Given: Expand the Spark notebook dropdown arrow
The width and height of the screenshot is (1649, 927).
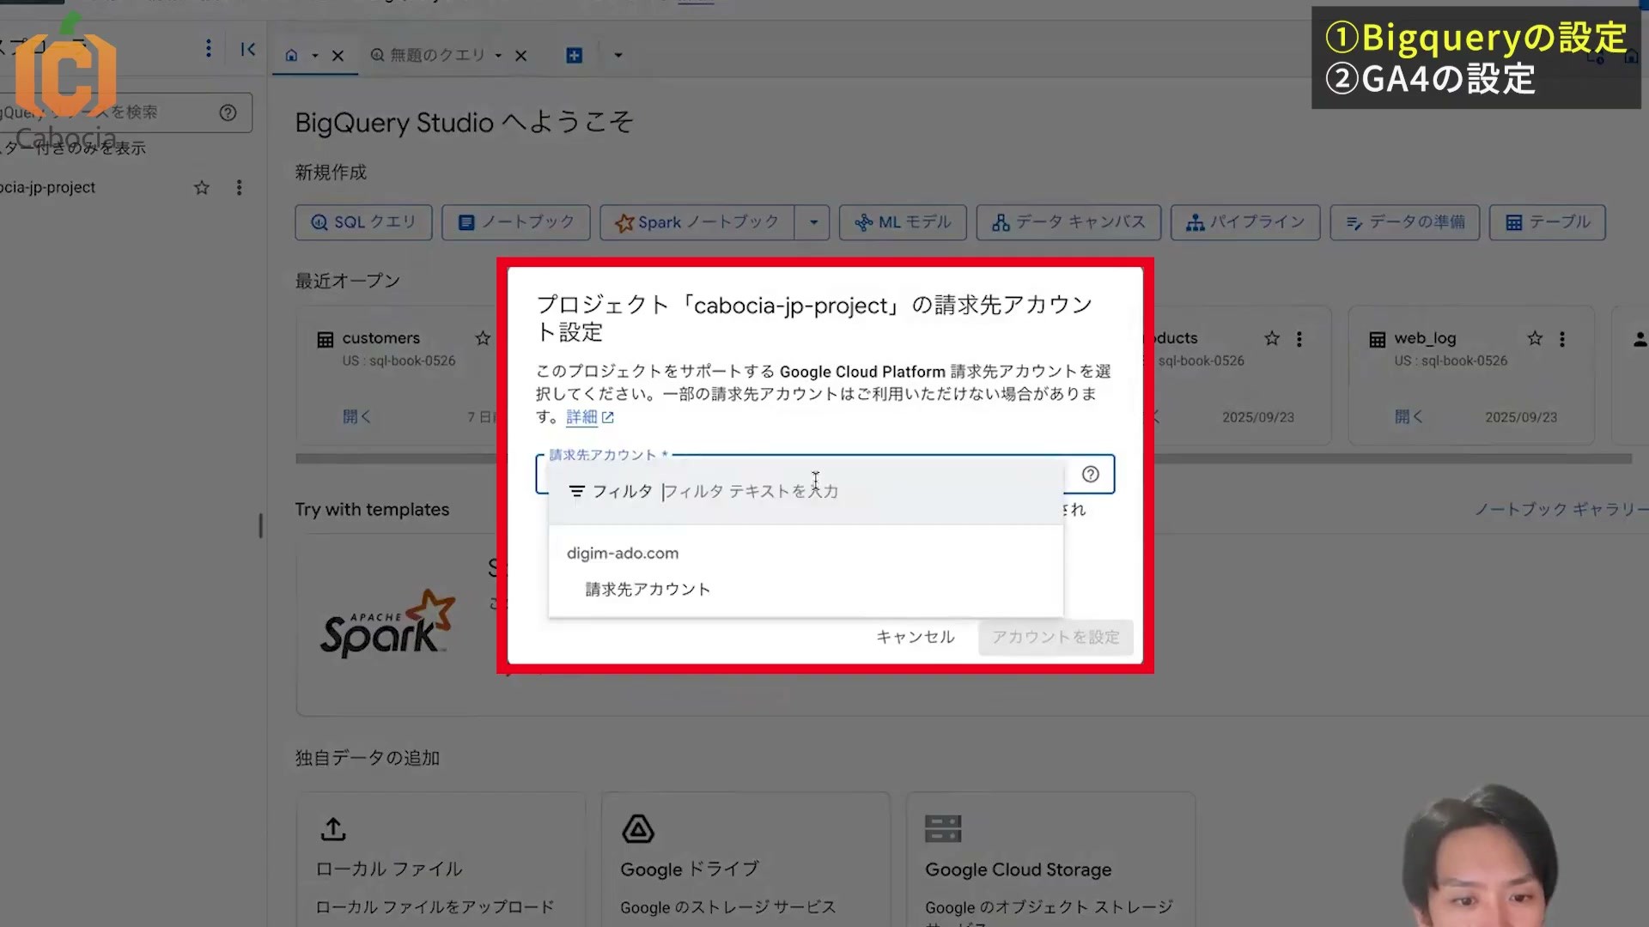Looking at the screenshot, I should click(x=812, y=222).
